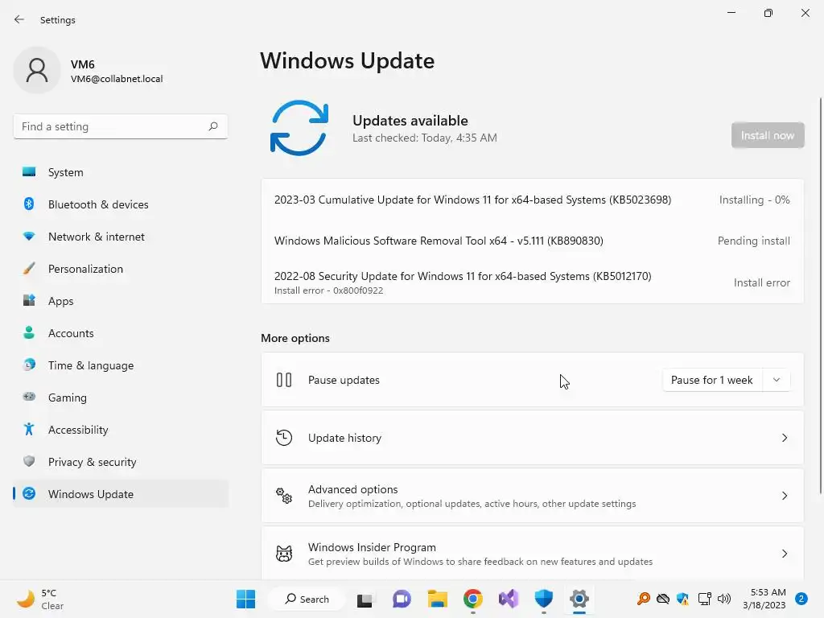The width and height of the screenshot is (824, 618).
Task: Click the Personalization paintbrush icon
Action: (29, 269)
